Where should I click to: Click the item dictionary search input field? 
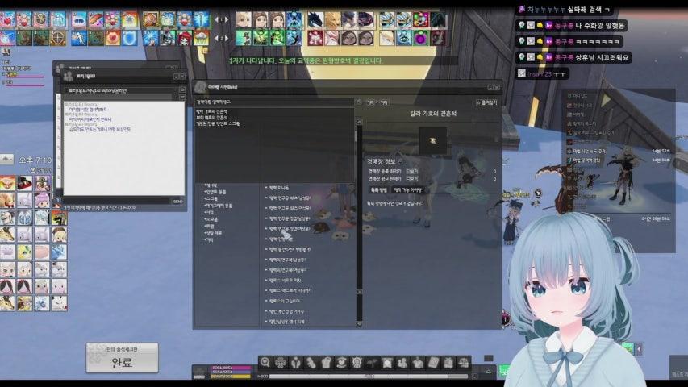pos(274,102)
